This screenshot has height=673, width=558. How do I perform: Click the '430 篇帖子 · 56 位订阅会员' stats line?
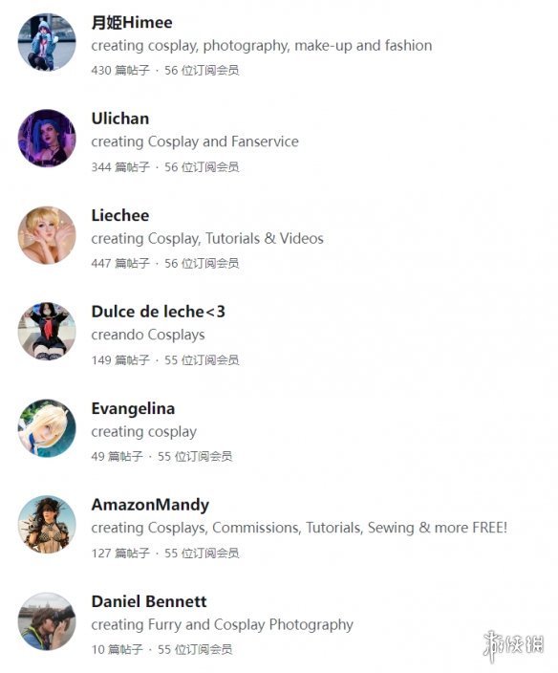[x=165, y=70]
